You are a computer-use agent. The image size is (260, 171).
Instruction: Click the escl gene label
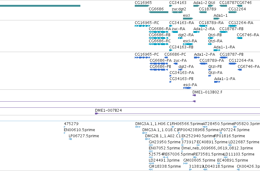click(x=186, y=15)
